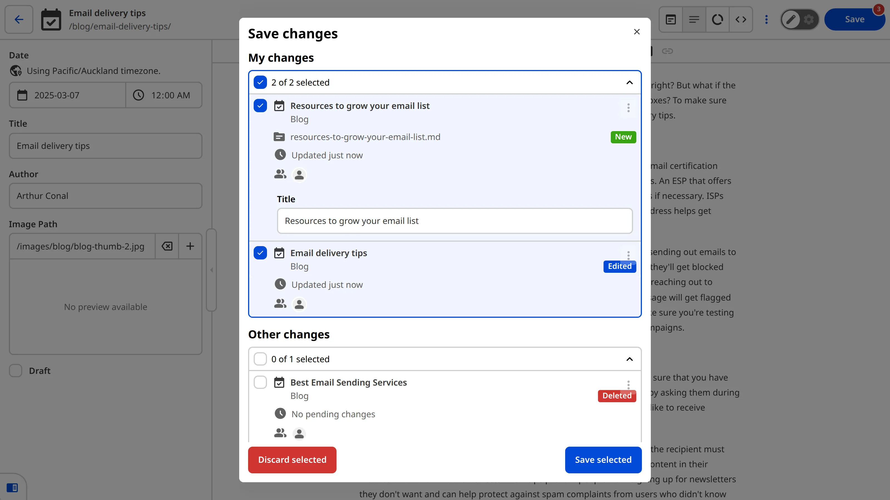Click the user avatar under Email delivery tips change
Viewport: 890px width, 500px height.
(x=299, y=304)
